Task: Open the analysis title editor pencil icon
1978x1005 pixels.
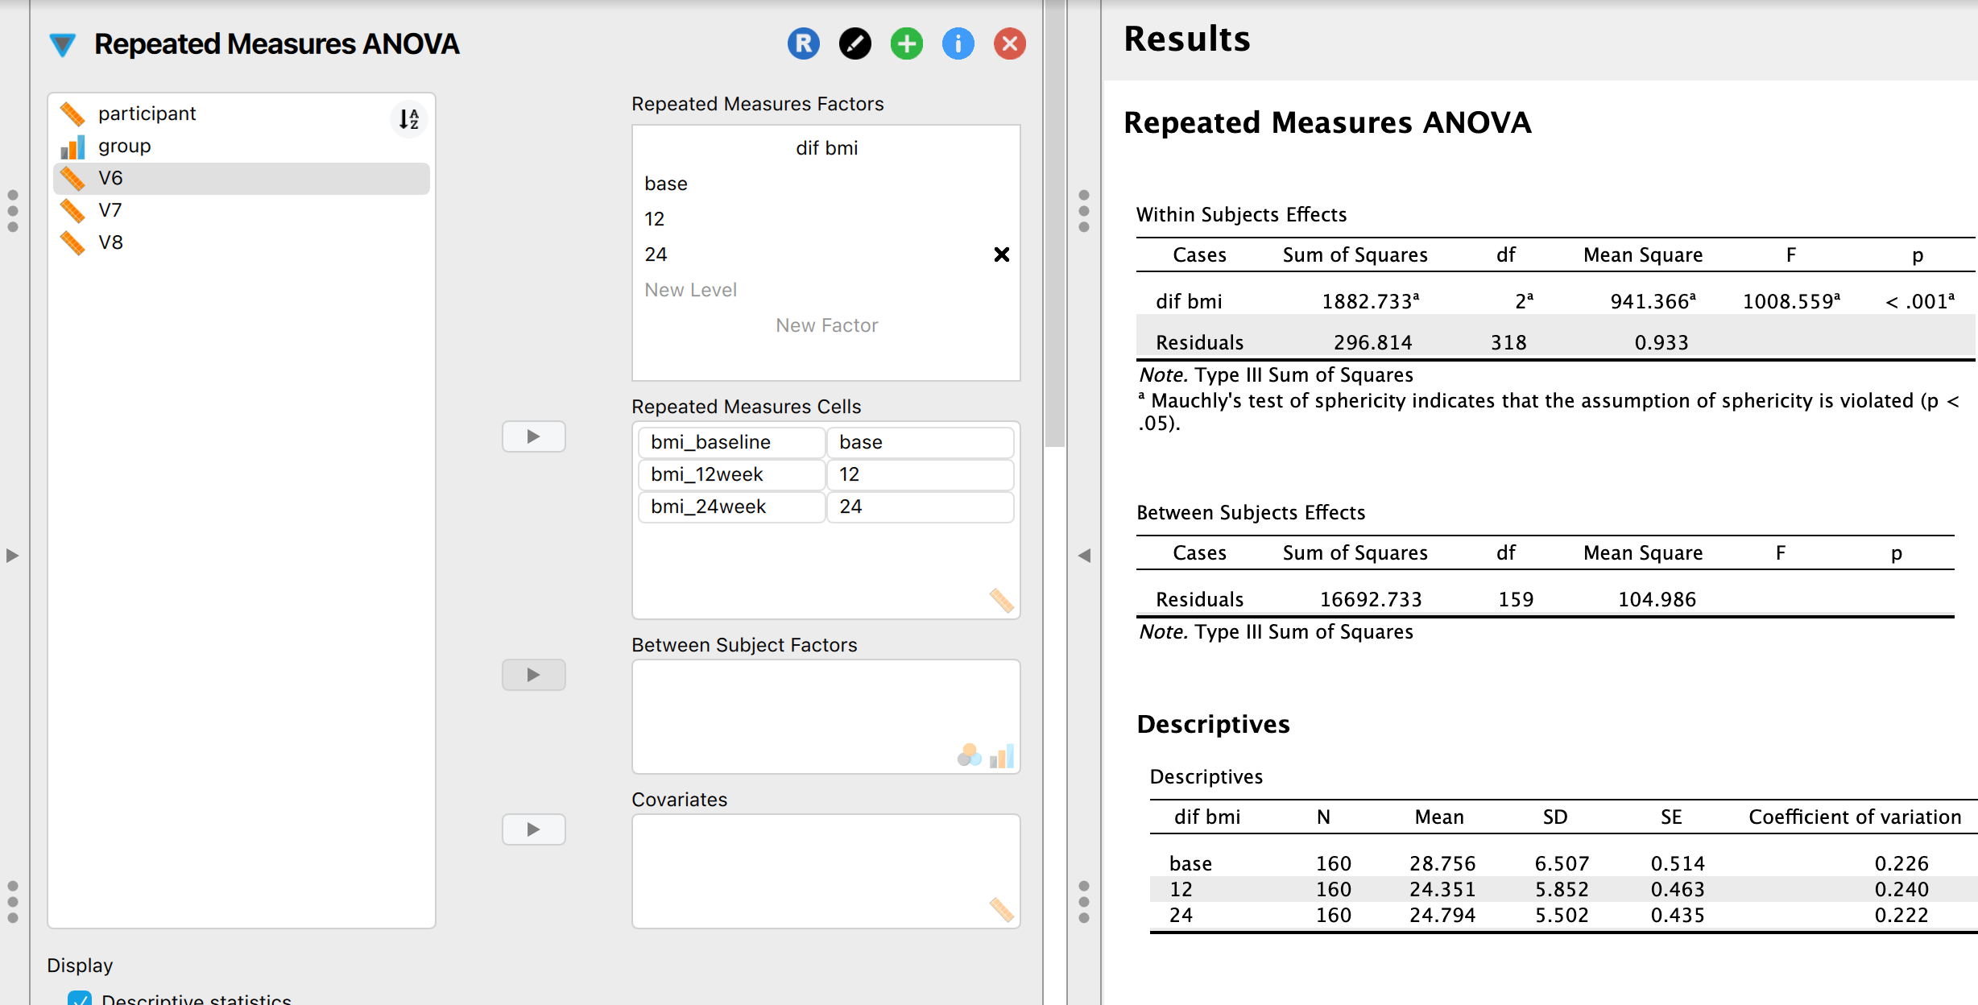Action: (855, 44)
